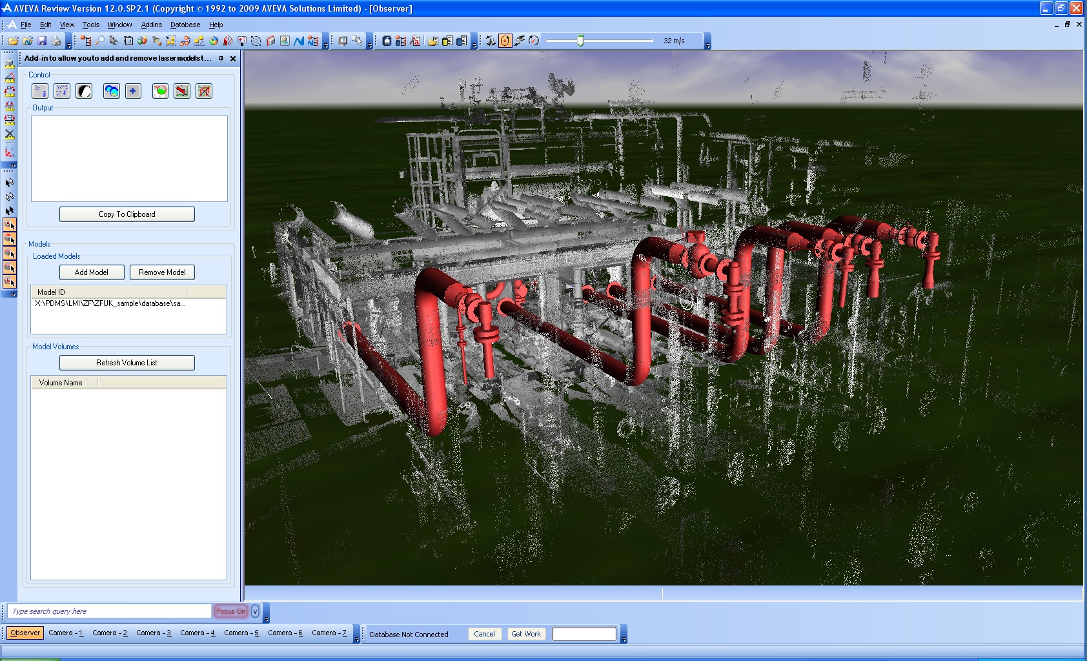Toggle the fifth orange pick-filter icon
Screen dimensions: 1087x661
pyautogui.click(x=9, y=282)
